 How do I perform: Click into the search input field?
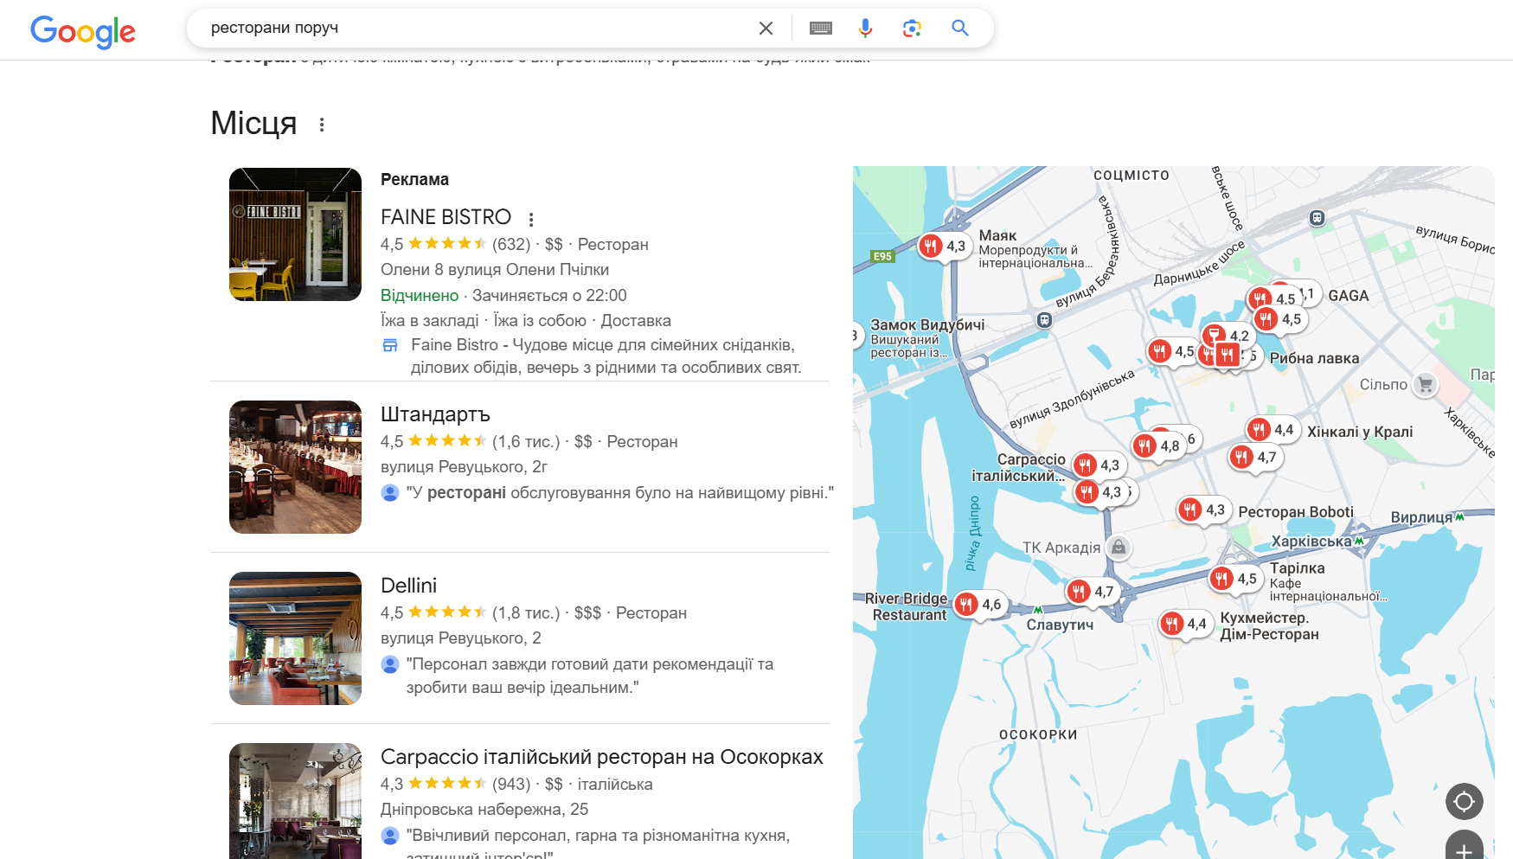[476, 28]
